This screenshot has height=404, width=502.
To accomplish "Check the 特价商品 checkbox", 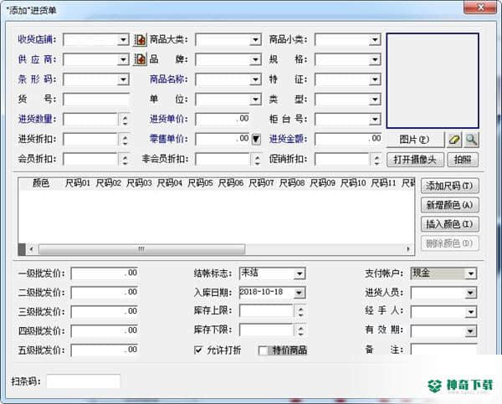I will (x=263, y=350).
